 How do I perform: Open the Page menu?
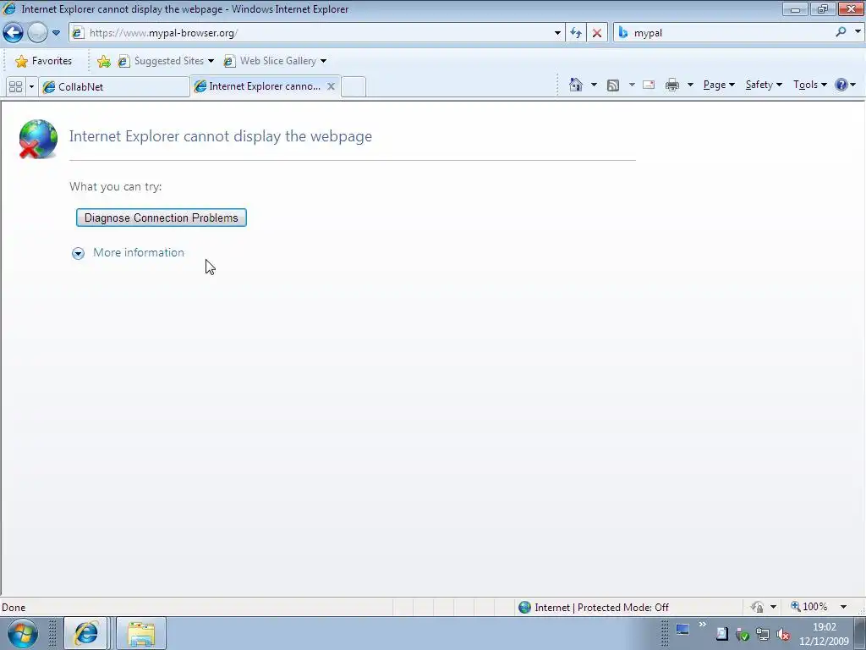719,85
